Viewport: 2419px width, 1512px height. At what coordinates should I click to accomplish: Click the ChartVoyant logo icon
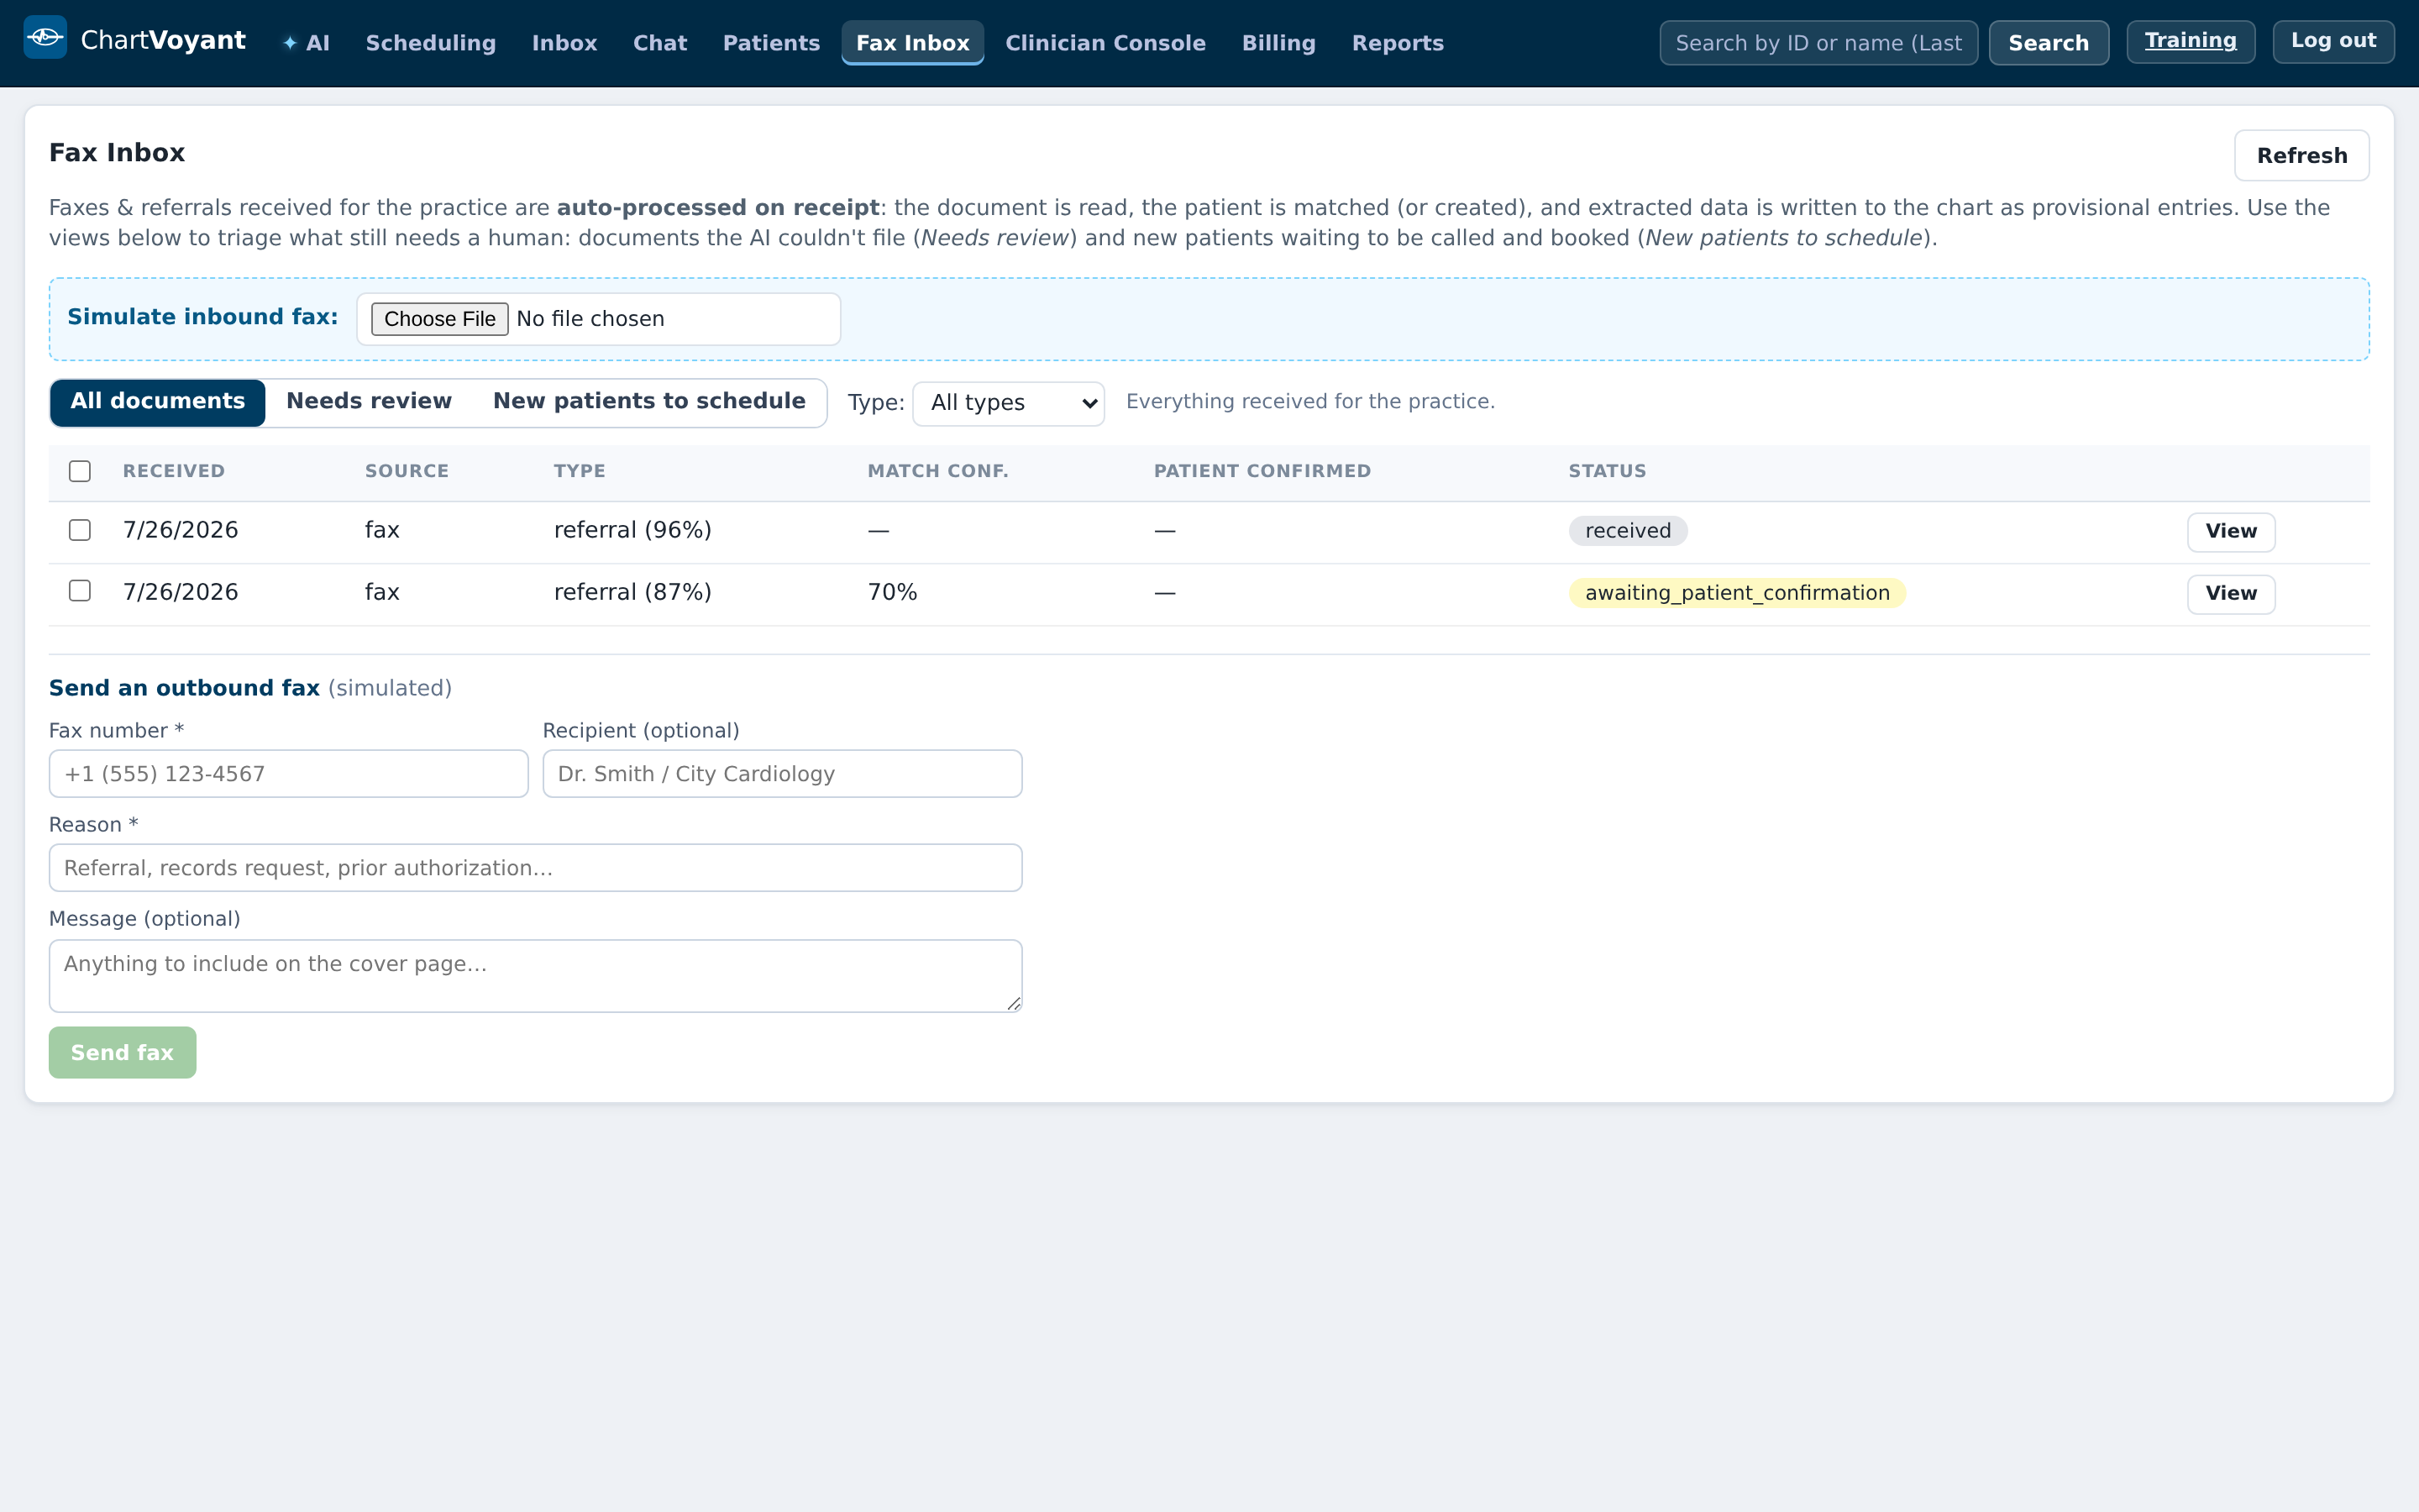pyautogui.click(x=45, y=38)
